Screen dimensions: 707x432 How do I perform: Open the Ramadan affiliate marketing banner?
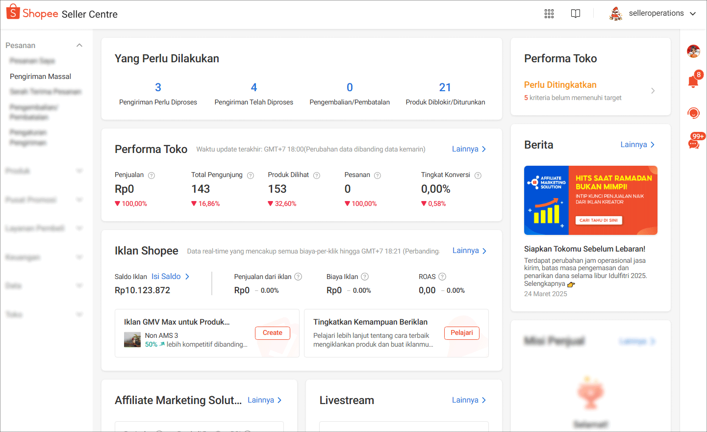tap(591, 200)
